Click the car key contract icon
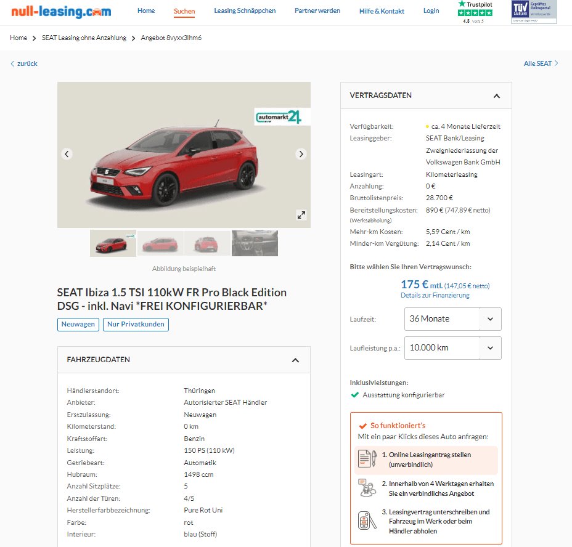This screenshot has width=572, height=547. [x=367, y=521]
